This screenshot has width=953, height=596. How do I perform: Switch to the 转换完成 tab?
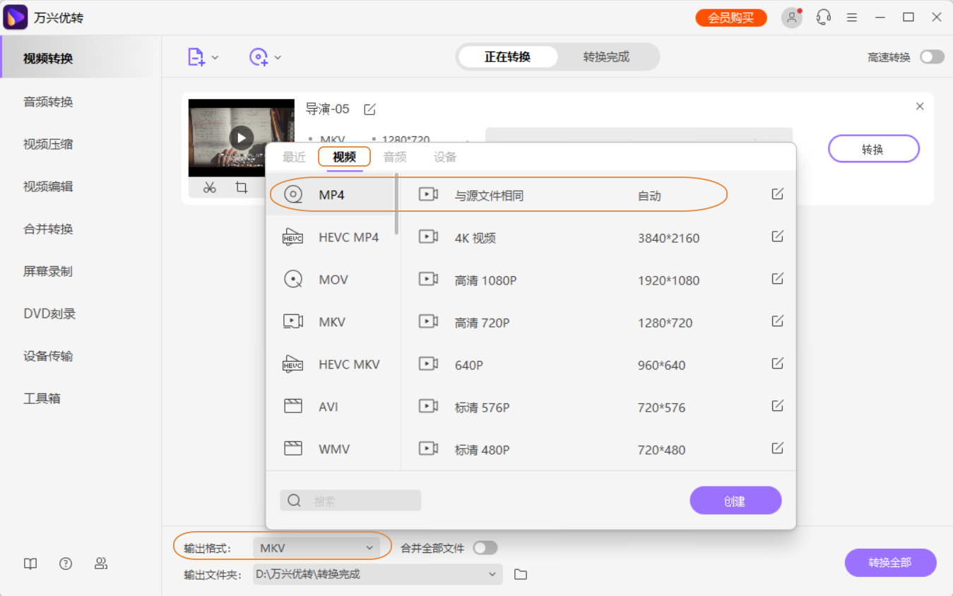606,56
